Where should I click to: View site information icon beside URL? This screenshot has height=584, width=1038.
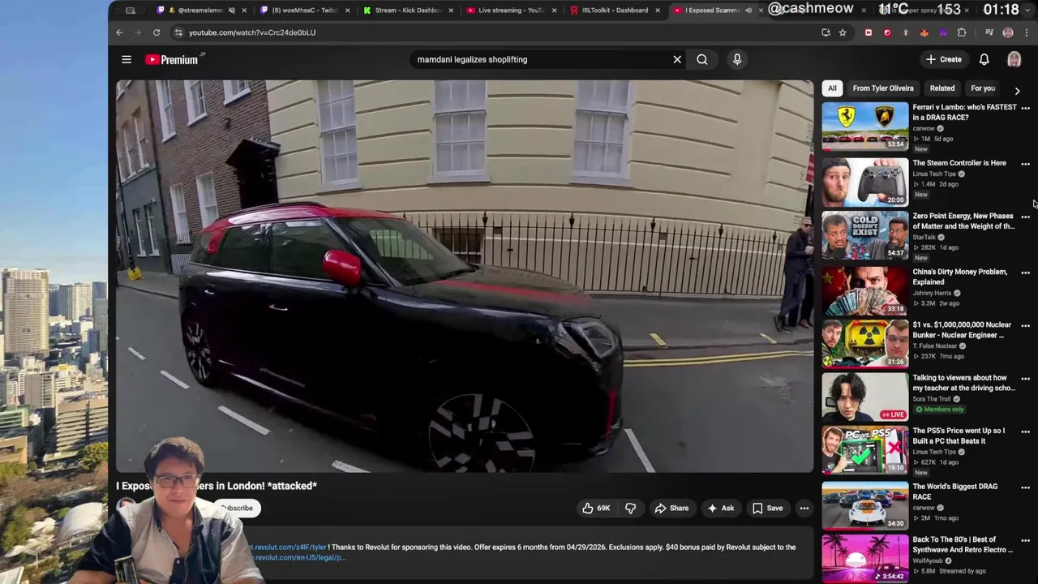tap(178, 32)
